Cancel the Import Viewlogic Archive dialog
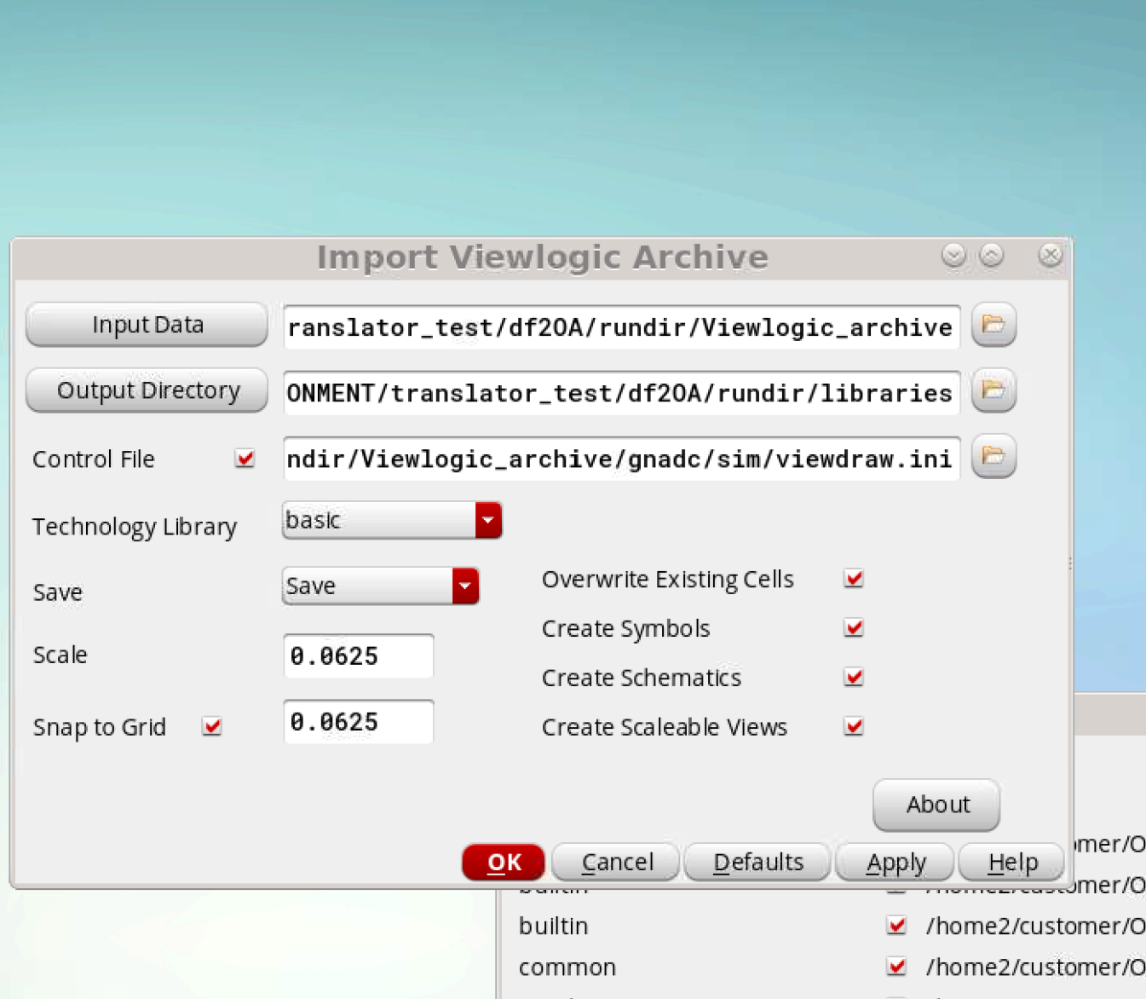This screenshot has width=1146, height=999. click(616, 863)
